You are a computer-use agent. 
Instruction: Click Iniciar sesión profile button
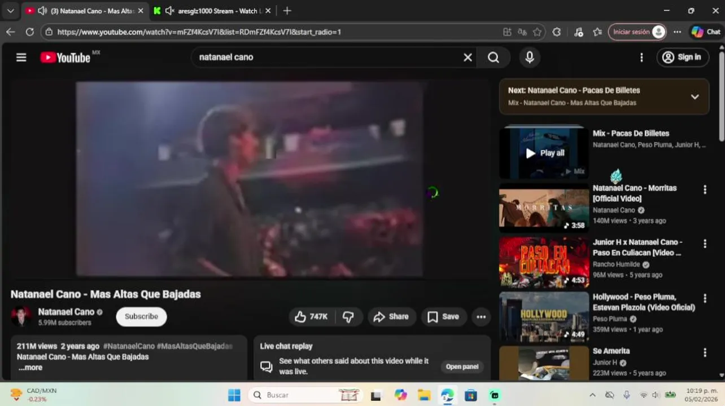point(637,32)
